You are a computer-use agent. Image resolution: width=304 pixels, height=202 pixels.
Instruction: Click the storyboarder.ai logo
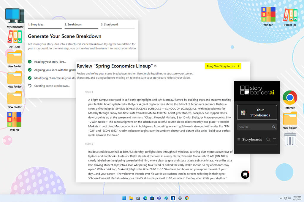pyautogui.click(x=257, y=90)
